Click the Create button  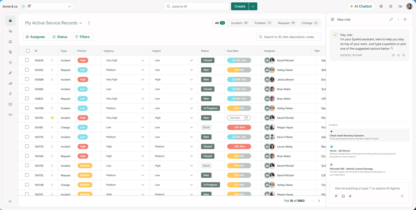click(240, 6)
